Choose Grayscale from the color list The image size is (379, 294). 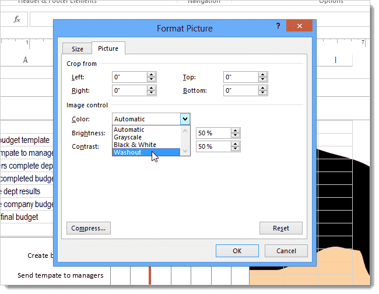(x=146, y=137)
